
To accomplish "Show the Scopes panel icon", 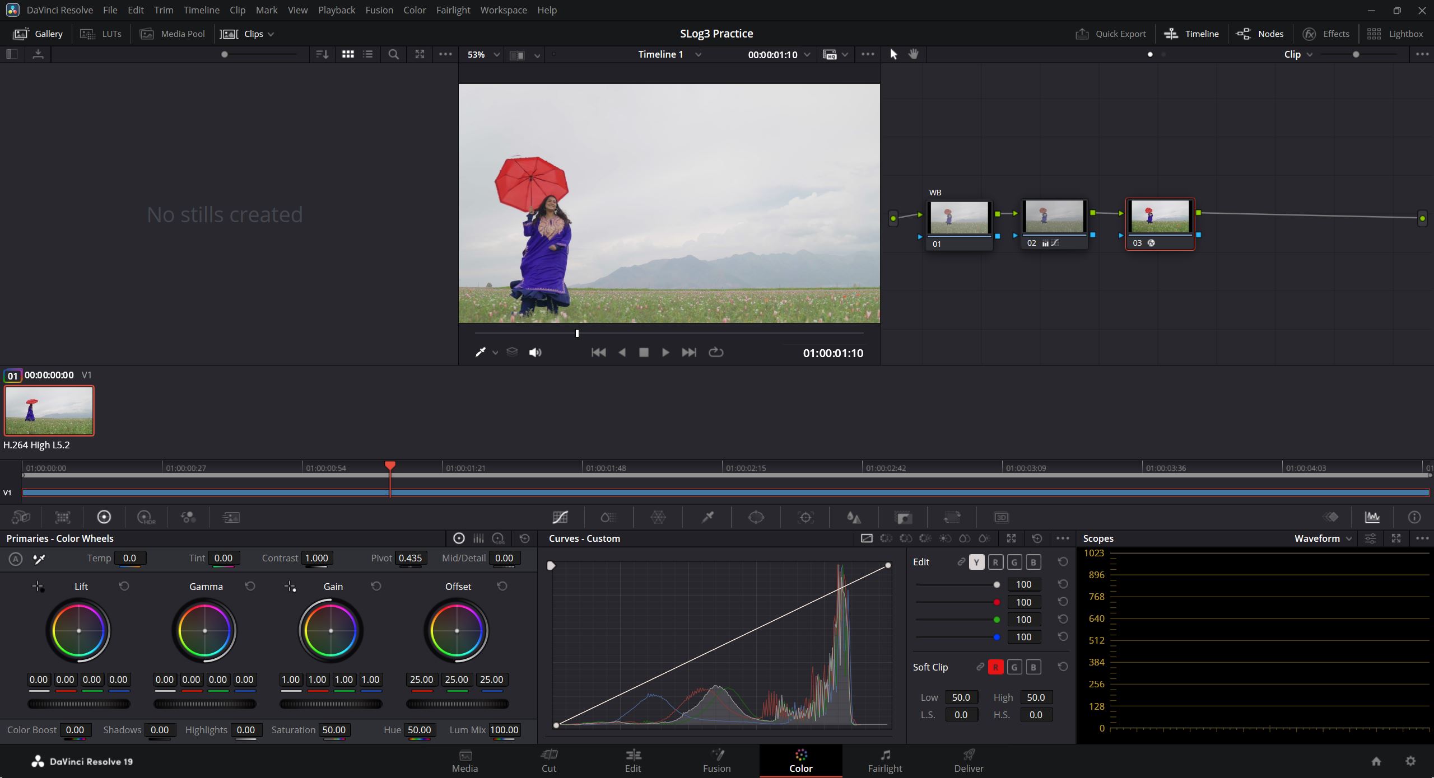I will [1372, 517].
